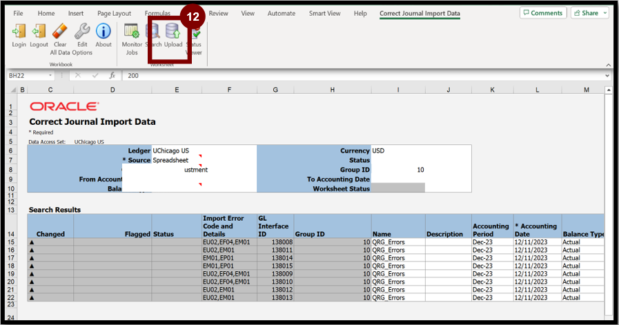Image resolution: width=619 pixels, height=325 pixels.
Task: Click GL Interface ID 138014
Action: (x=282, y=258)
